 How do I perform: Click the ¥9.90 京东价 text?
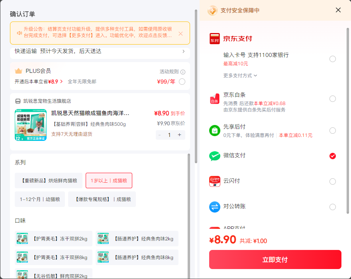coord(171,123)
